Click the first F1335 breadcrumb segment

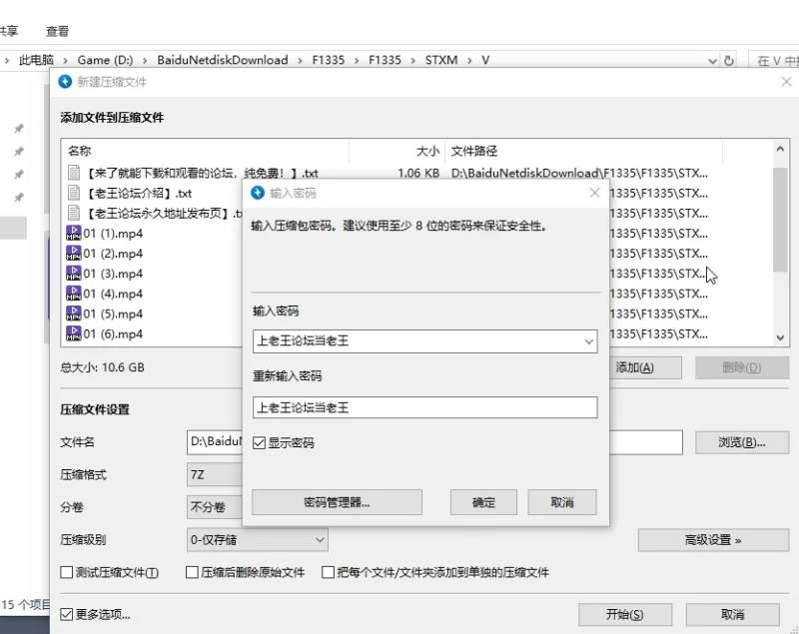coord(329,60)
